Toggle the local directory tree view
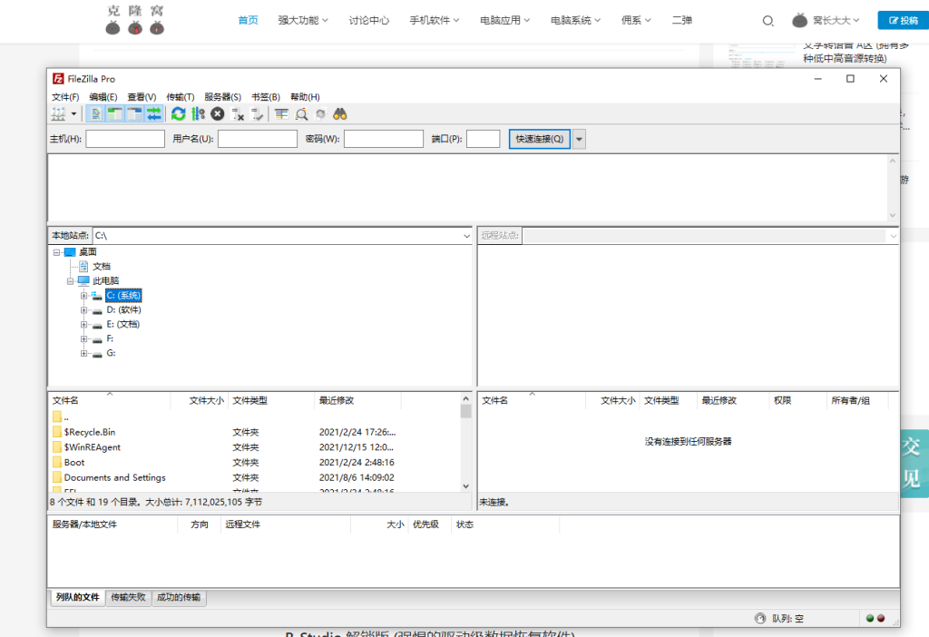 (x=115, y=113)
